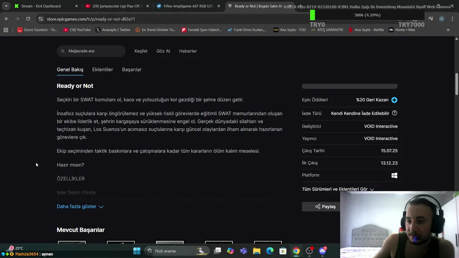Click the Chrome profile avatar icon
The height and width of the screenshot is (258, 459).
pos(441,19)
